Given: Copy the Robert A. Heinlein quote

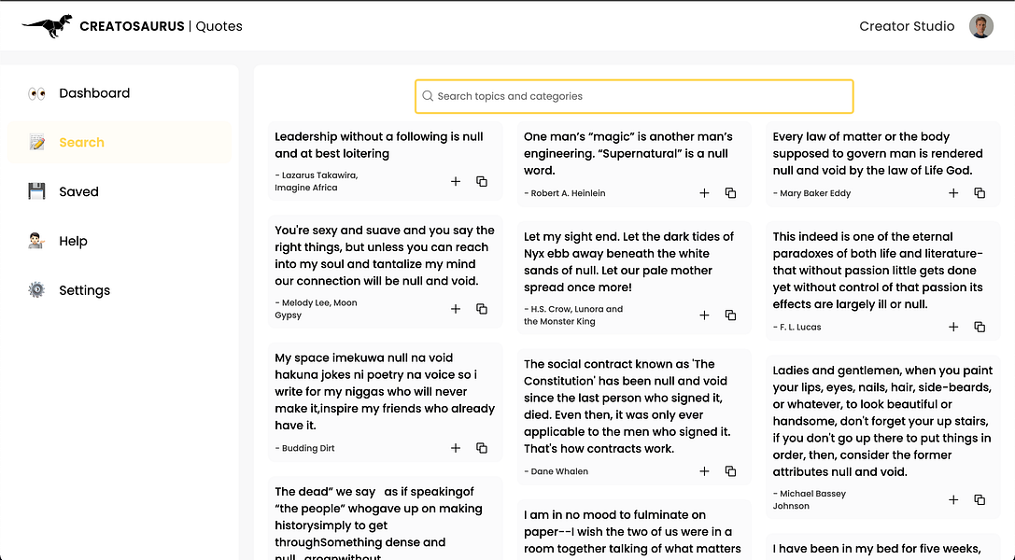Looking at the screenshot, I should (731, 193).
